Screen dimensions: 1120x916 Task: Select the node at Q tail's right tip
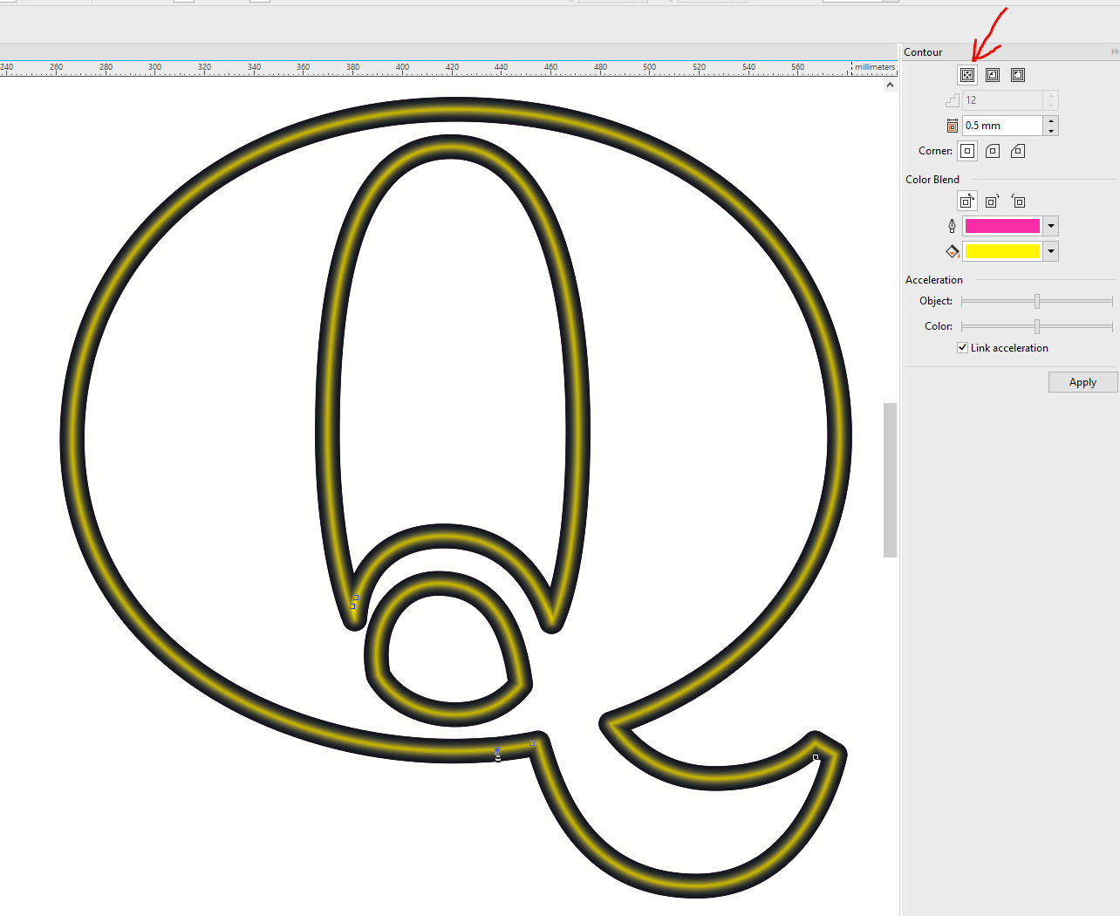point(816,757)
